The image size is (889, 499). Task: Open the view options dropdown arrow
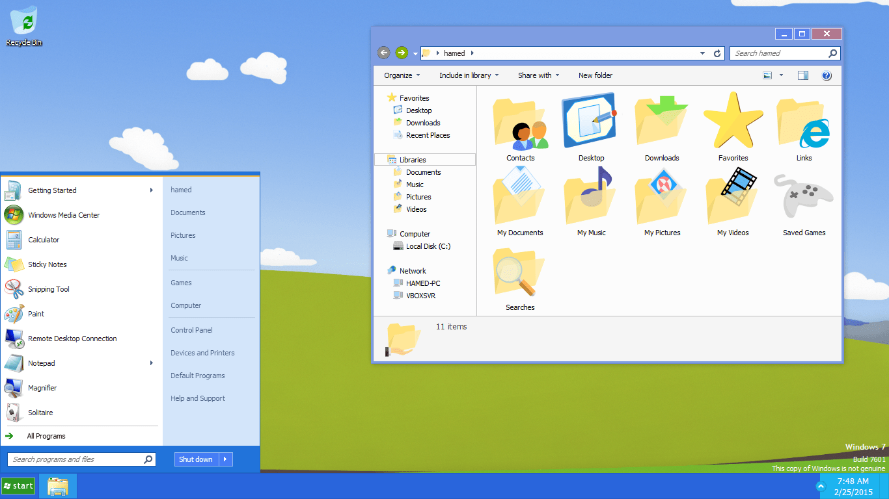coord(782,75)
